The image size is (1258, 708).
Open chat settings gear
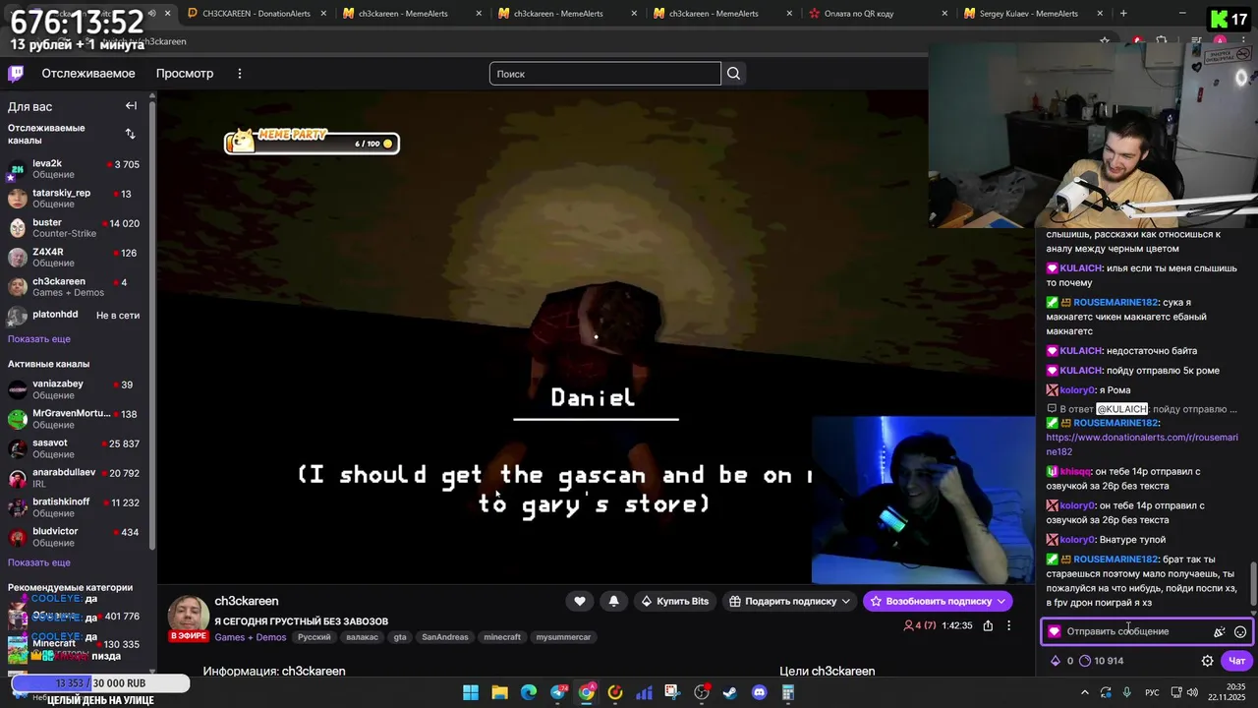[x=1208, y=661]
